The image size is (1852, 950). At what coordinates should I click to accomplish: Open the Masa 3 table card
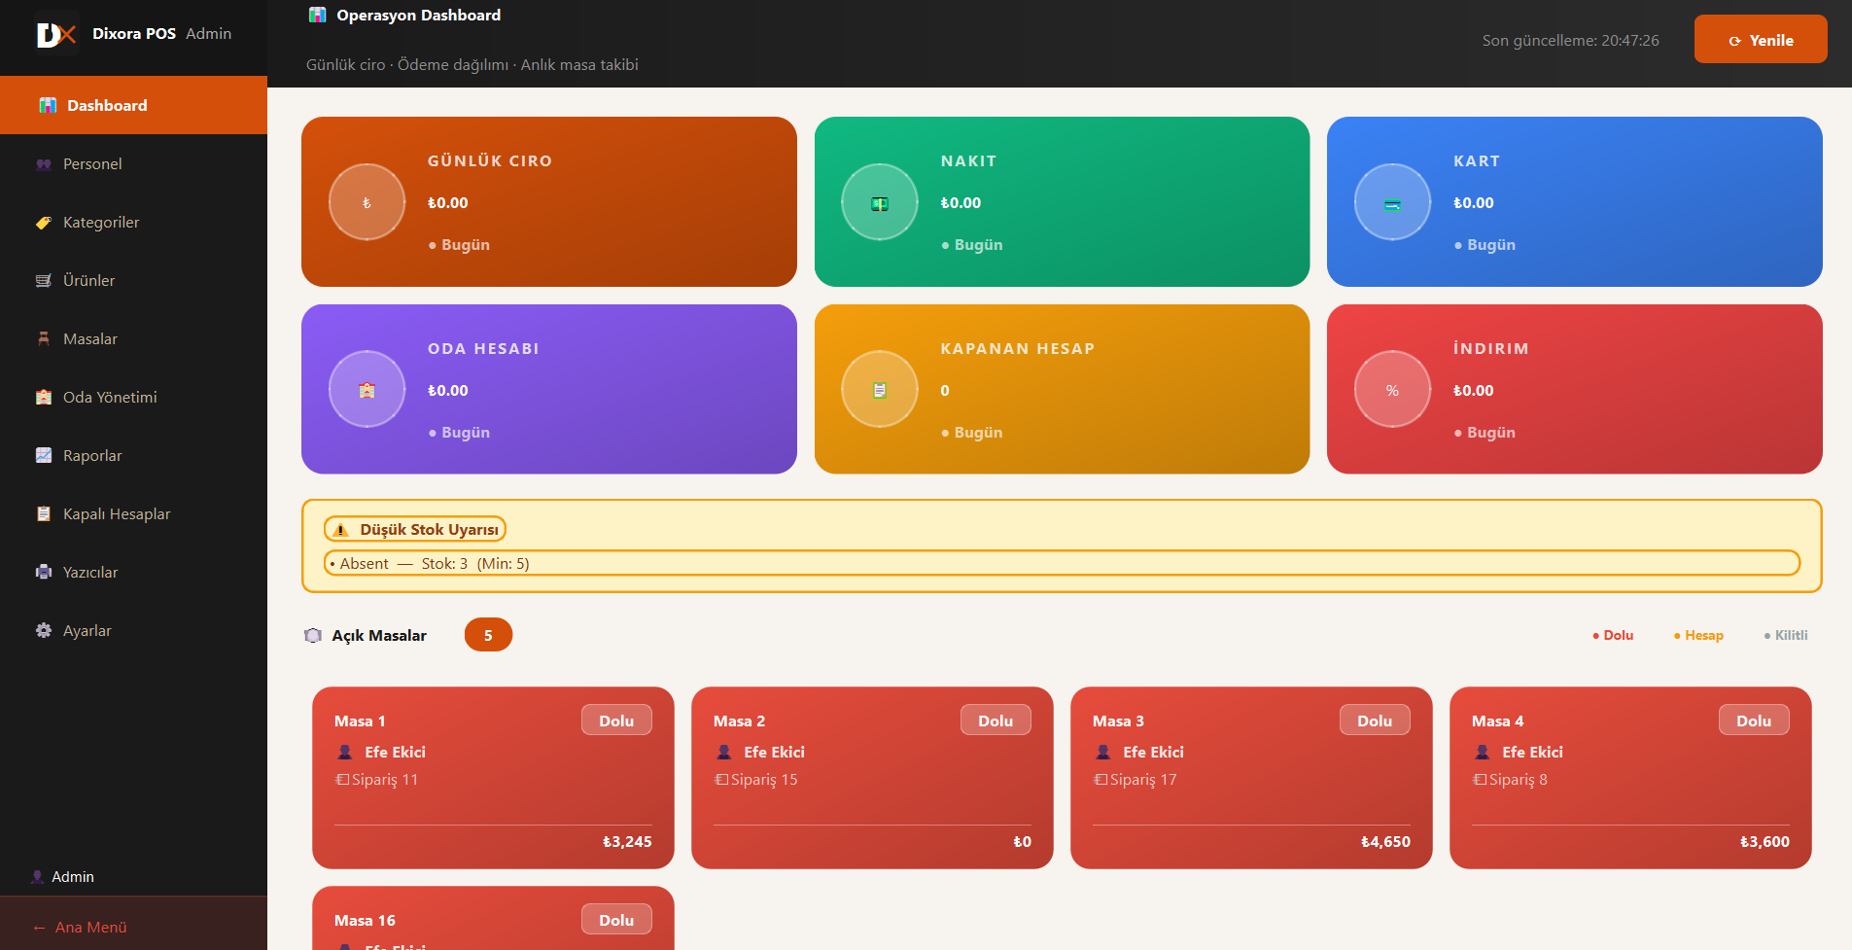point(1251,778)
